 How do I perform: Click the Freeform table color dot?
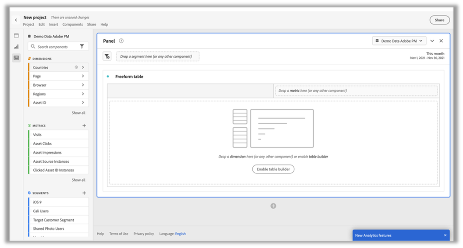click(108, 76)
